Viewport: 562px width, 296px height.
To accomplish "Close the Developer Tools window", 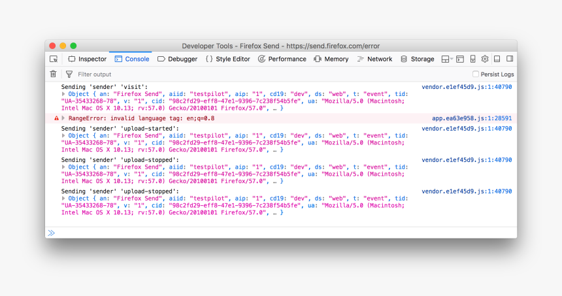I will [x=52, y=46].
